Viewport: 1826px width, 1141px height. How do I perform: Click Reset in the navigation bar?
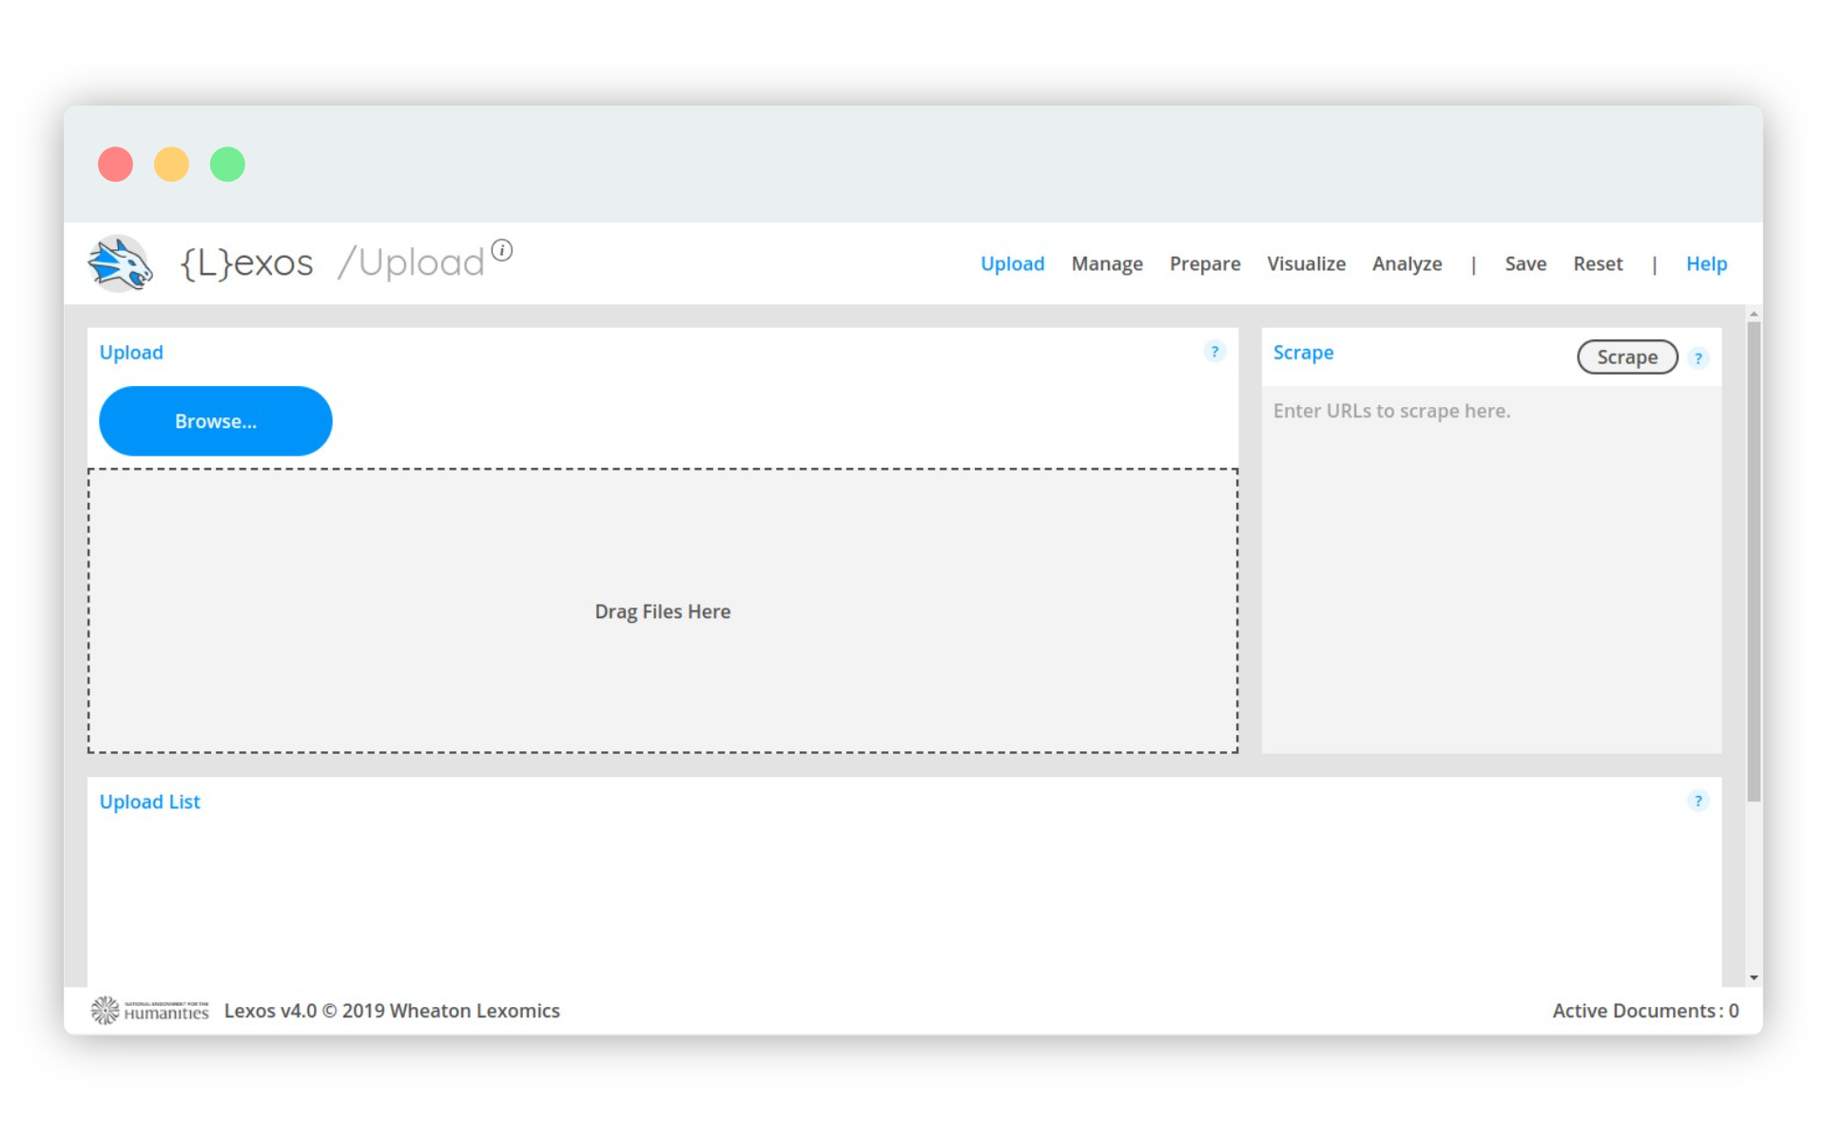coord(1598,263)
